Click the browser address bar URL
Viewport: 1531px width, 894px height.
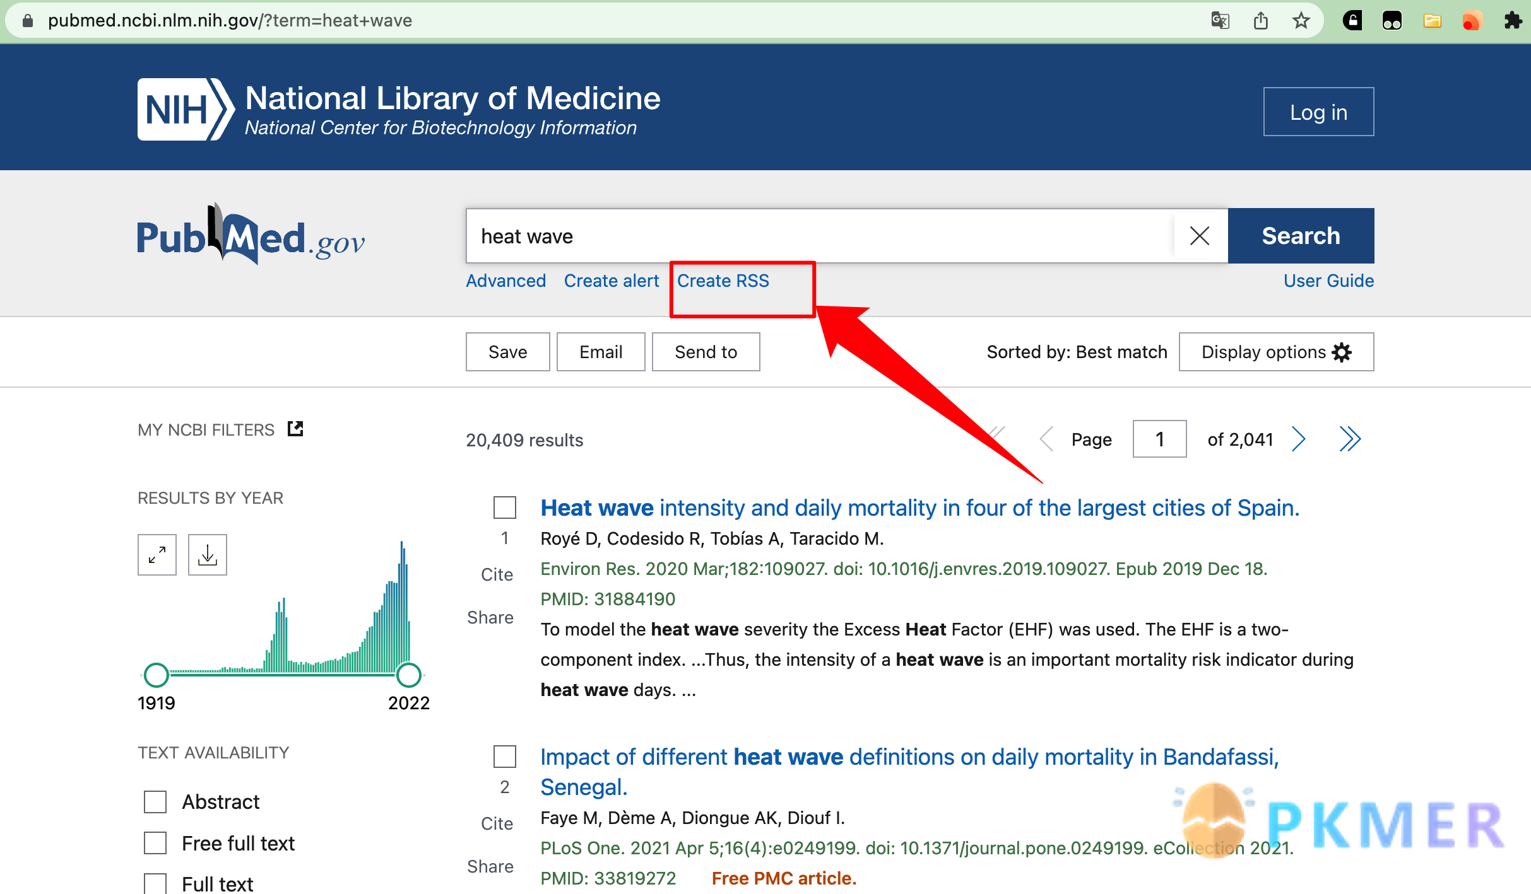(x=230, y=21)
